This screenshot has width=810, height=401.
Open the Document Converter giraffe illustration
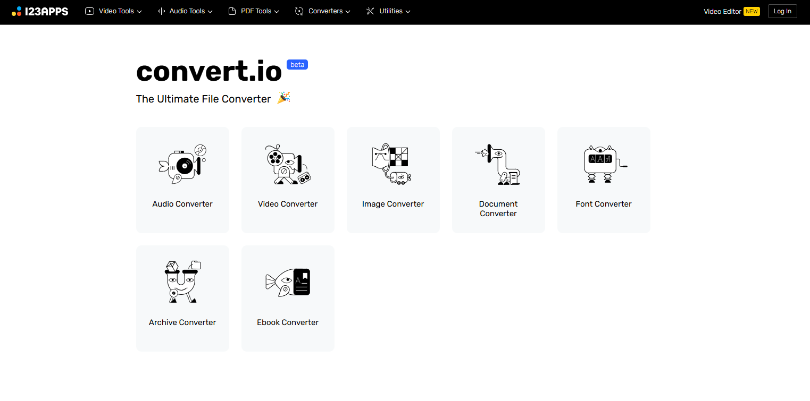point(498,164)
